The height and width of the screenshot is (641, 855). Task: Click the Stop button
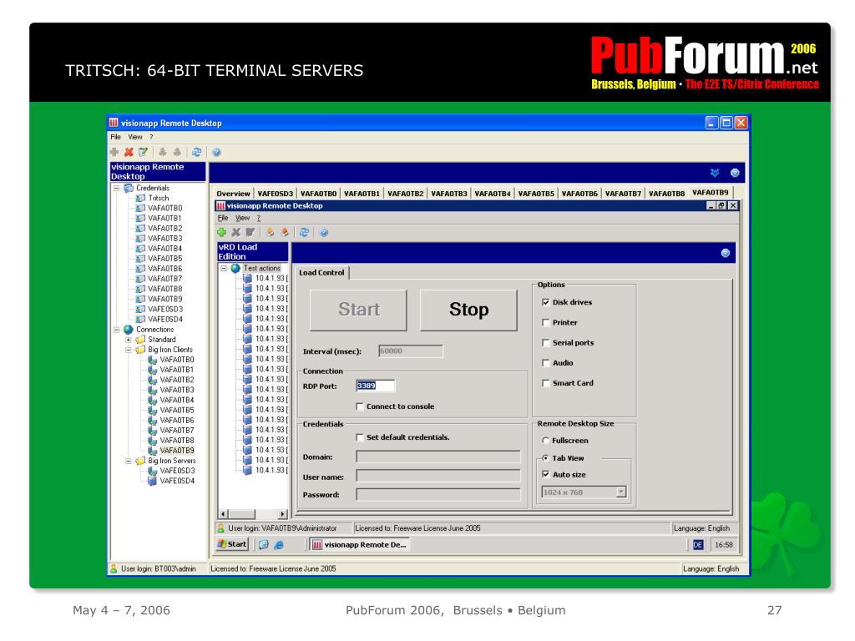(469, 310)
